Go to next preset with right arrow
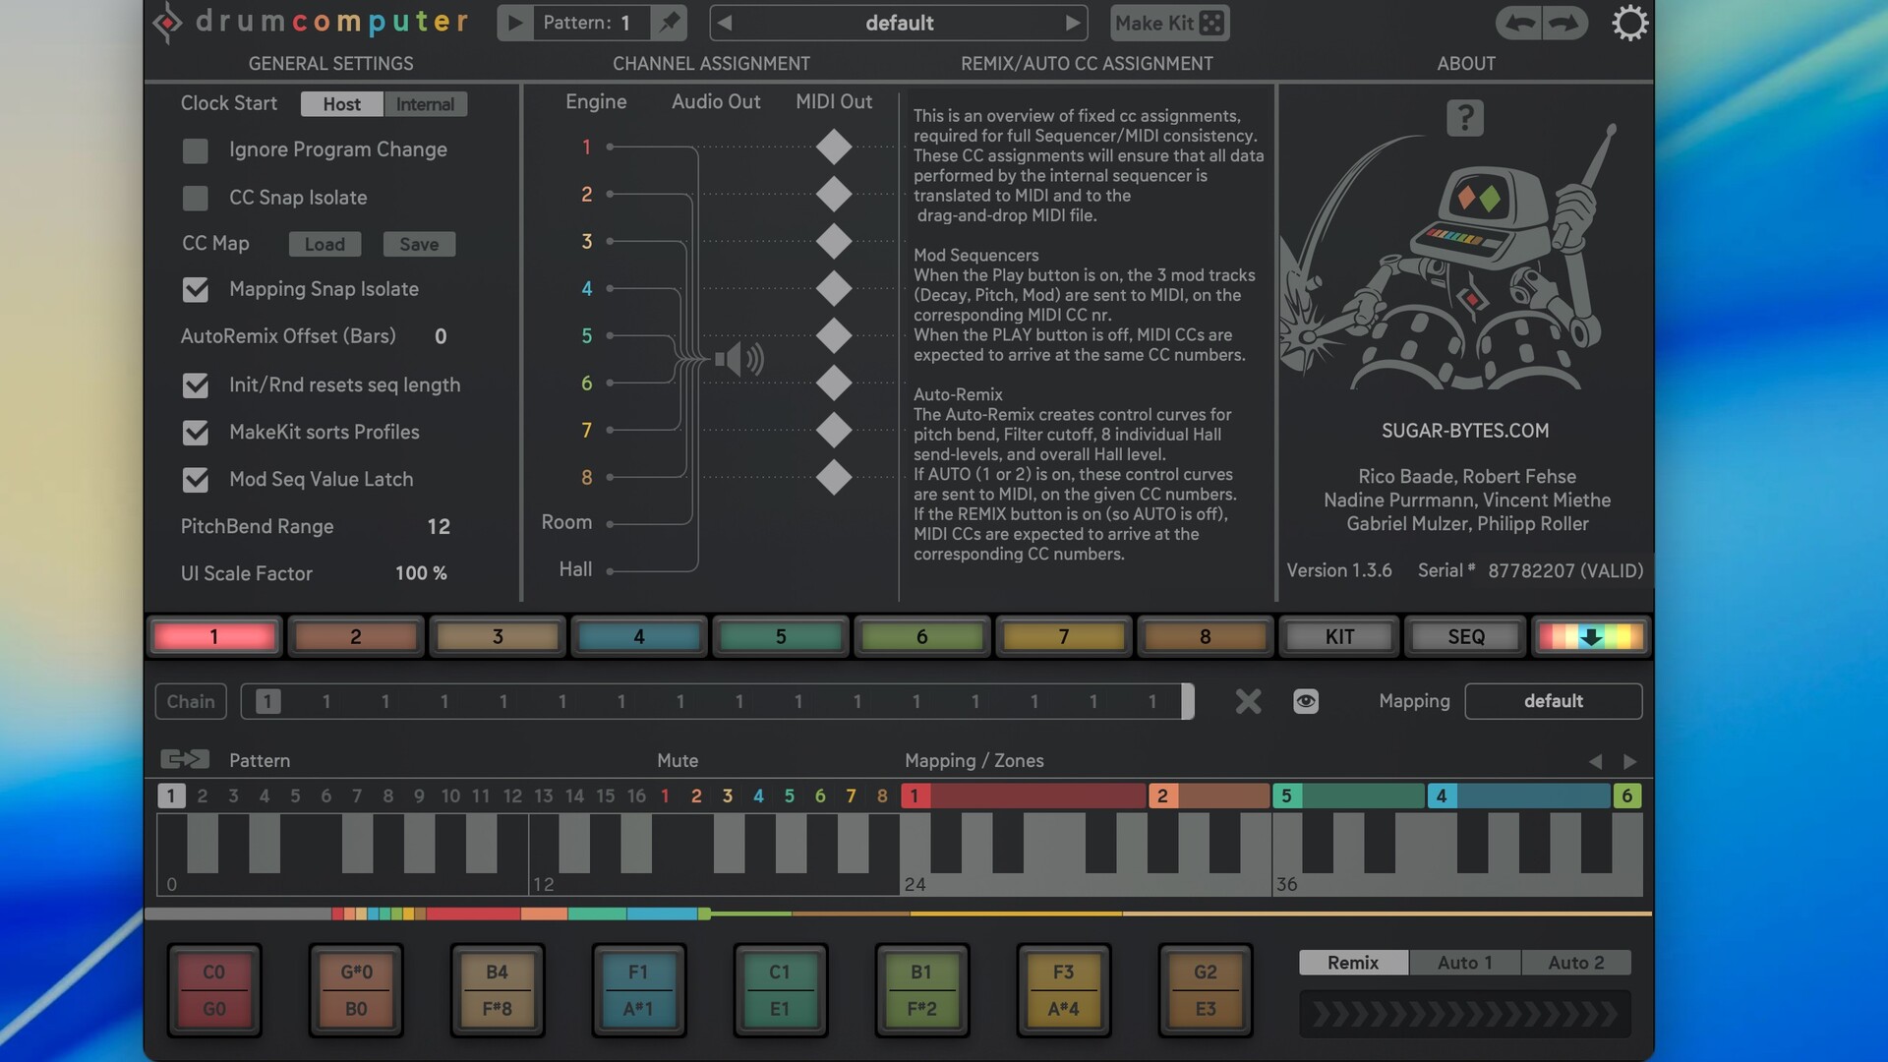Viewport: 1888px width, 1062px height. coord(1073,23)
